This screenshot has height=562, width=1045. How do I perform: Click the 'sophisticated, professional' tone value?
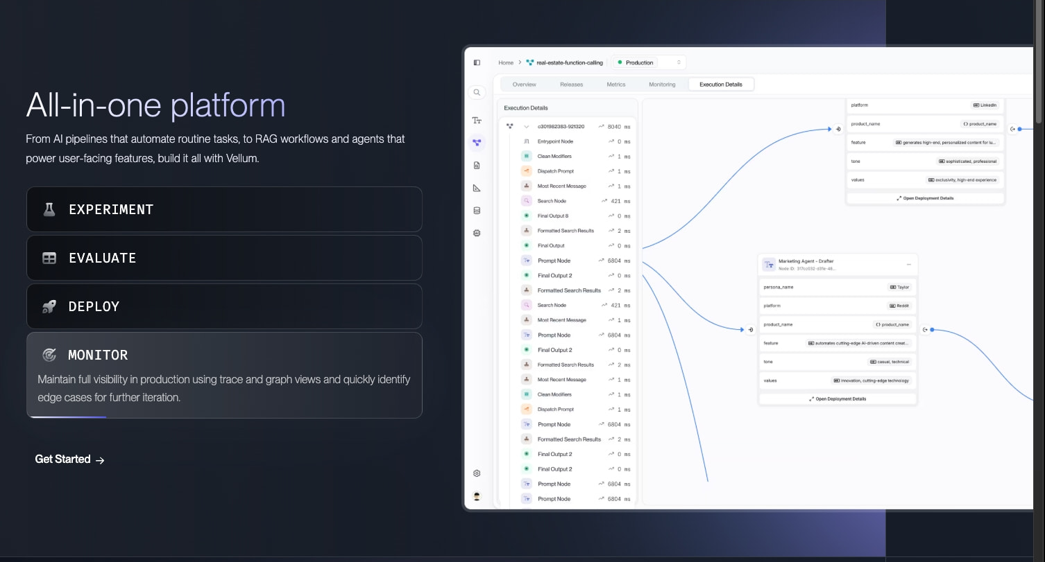point(968,161)
